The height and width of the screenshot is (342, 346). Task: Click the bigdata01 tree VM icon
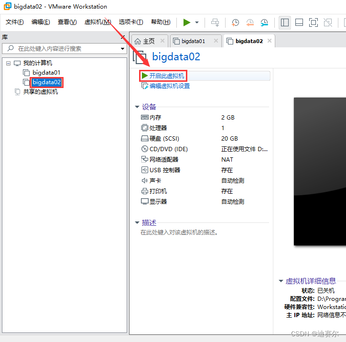click(x=26, y=73)
